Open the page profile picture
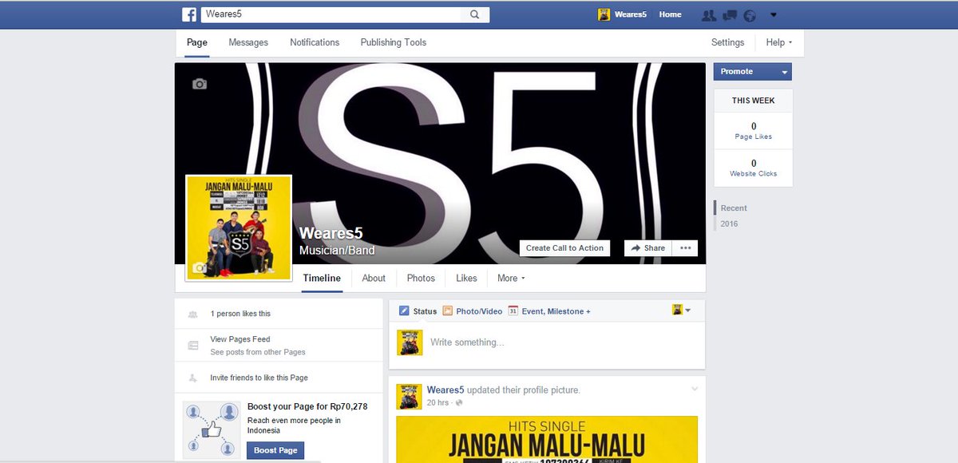Screen dimensions: 958x463 [239, 228]
